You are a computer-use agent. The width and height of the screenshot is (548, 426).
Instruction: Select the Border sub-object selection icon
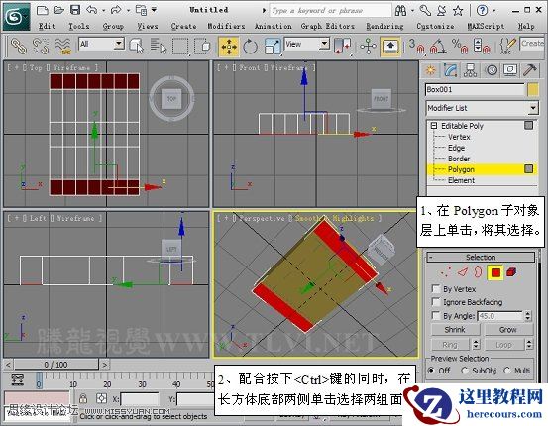coord(478,272)
